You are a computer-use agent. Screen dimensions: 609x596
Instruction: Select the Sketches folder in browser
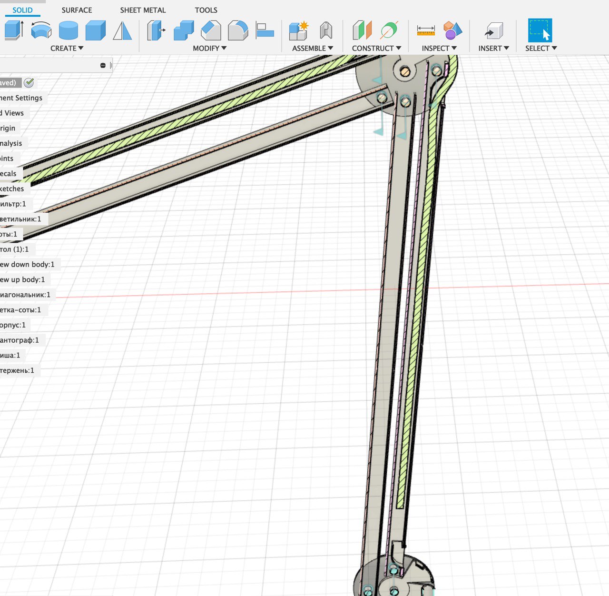coord(12,189)
